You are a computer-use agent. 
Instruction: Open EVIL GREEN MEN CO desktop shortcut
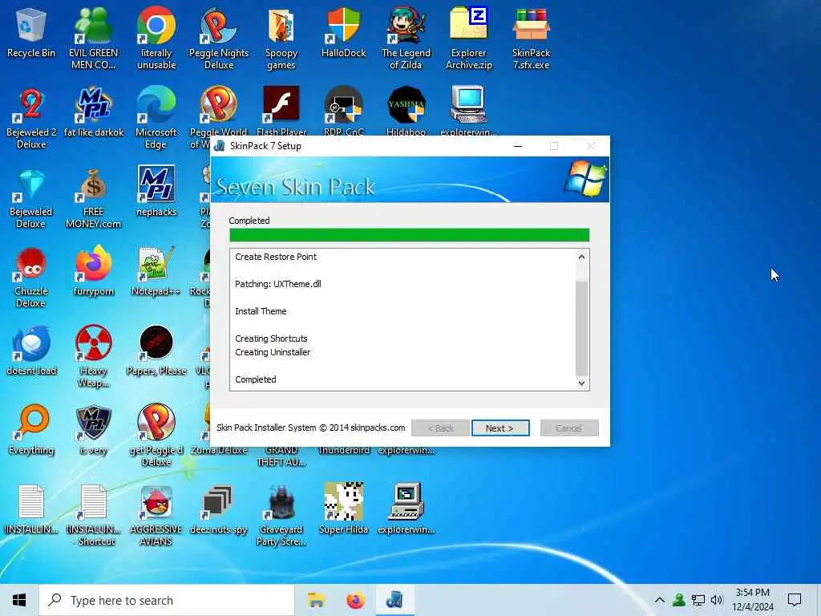click(93, 39)
